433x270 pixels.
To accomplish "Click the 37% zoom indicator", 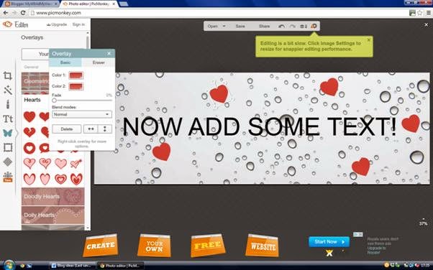I will tap(424, 223).
